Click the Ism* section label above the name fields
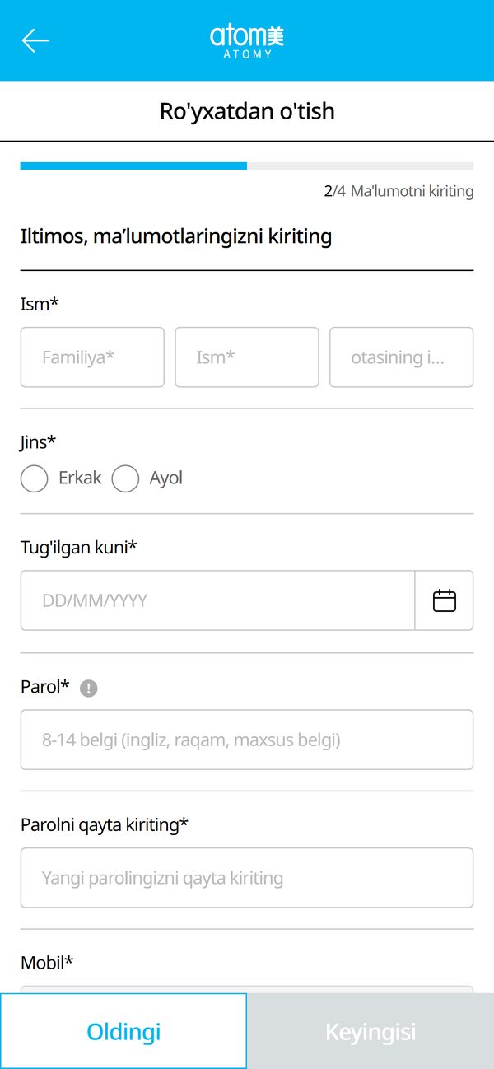The height and width of the screenshot is (1069, 494). click(x=40, y=304)
